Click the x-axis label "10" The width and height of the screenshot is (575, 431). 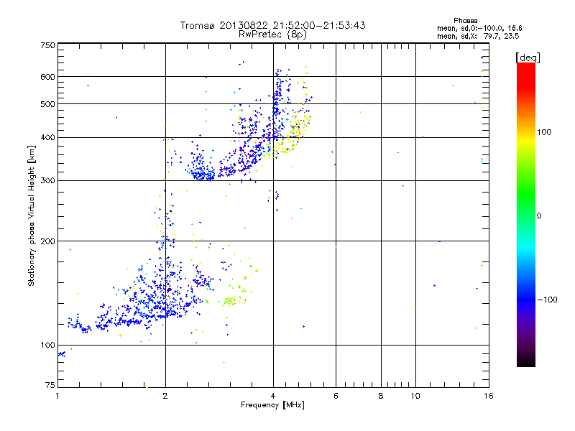pyautogui.click(x=415, y=396)
